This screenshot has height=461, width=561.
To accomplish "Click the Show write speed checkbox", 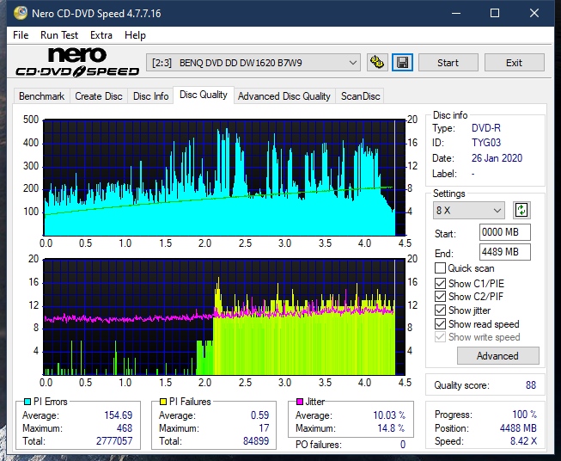I will pyautogui.click(x=440, y=337).
